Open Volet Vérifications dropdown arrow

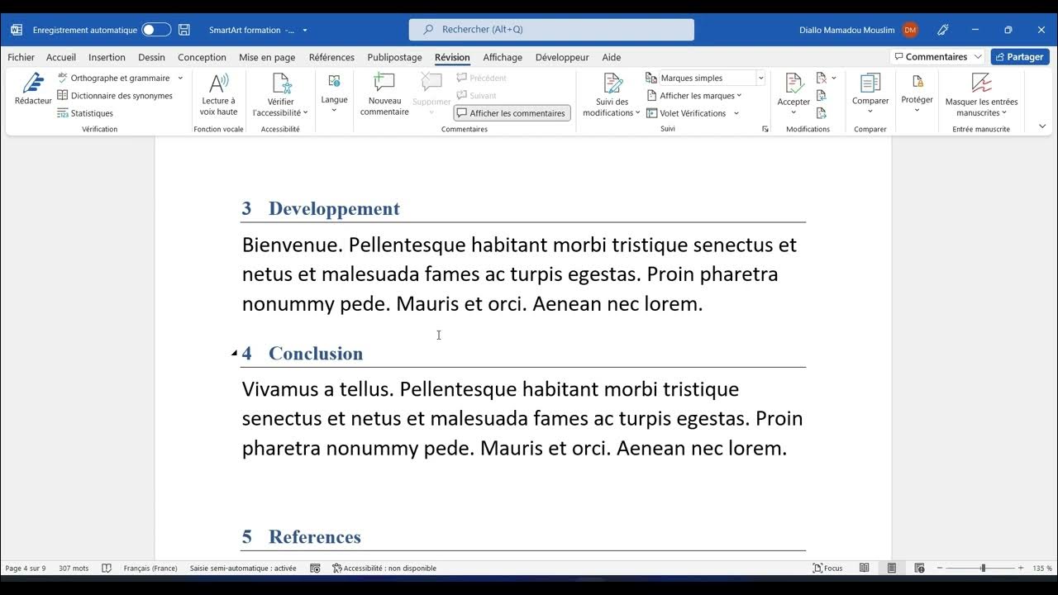point(736,113)
